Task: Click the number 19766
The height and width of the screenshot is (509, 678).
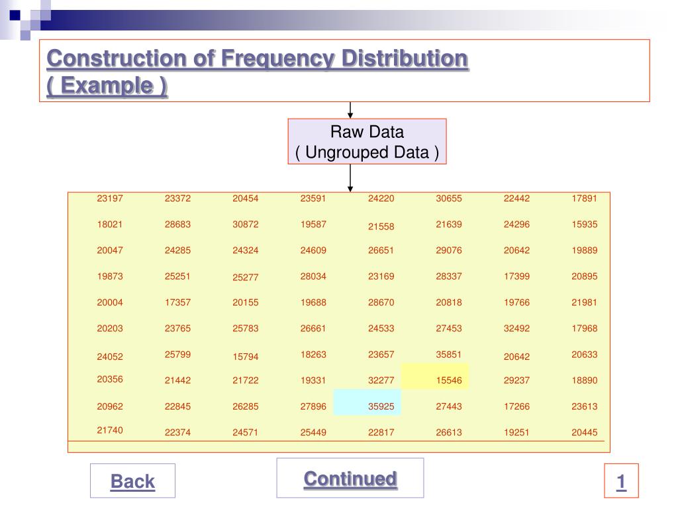Action: pos(516,302)
